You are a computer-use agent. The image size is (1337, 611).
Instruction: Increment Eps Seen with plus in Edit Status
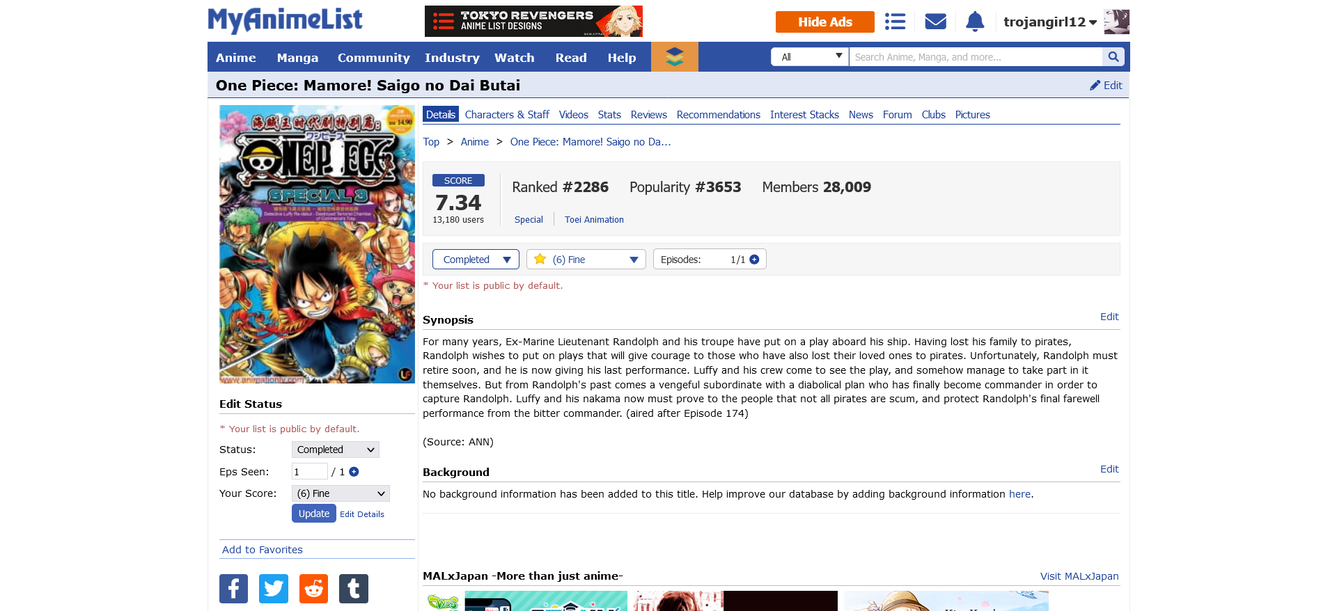[354, 472]
